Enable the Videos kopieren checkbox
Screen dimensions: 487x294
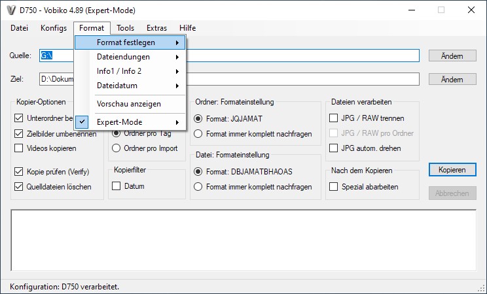18,148
